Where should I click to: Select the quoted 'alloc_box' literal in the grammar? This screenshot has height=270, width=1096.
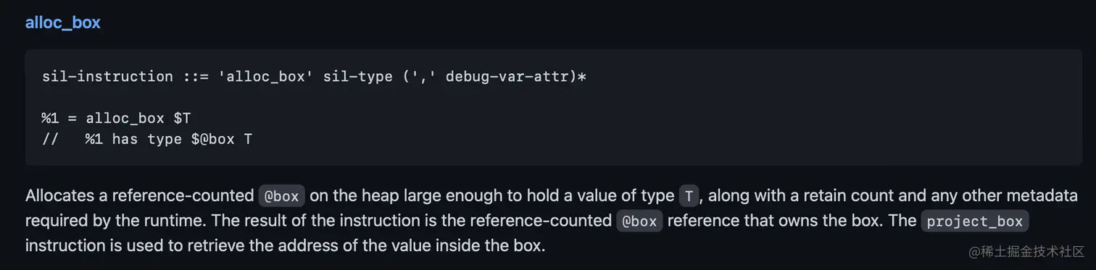(266, 77)
